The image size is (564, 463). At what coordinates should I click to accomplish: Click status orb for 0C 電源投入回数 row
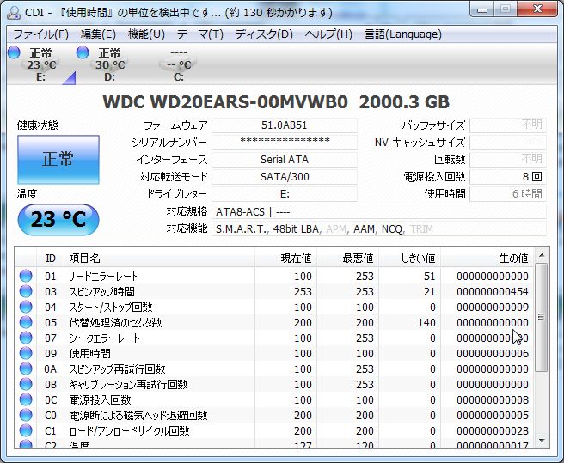click(x=26, y=399)
